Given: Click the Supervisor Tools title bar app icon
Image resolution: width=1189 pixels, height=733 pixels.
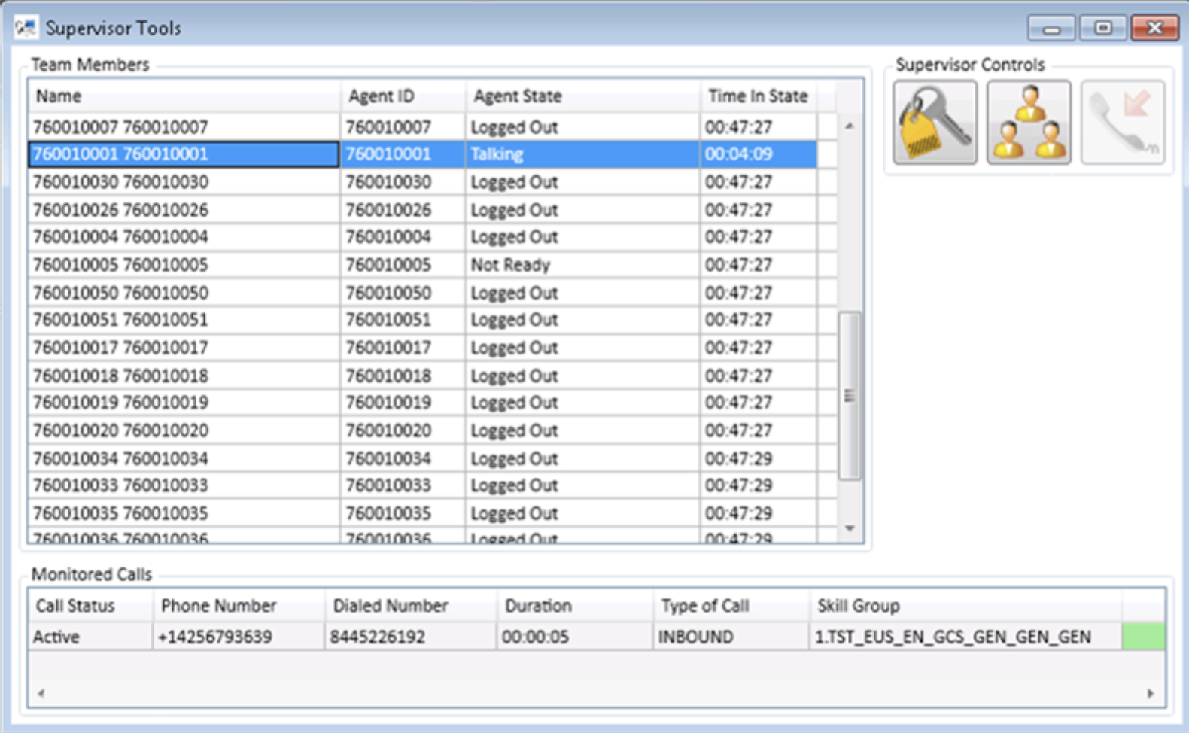Looking at the screenshot, I should click(x=25, y=28).
